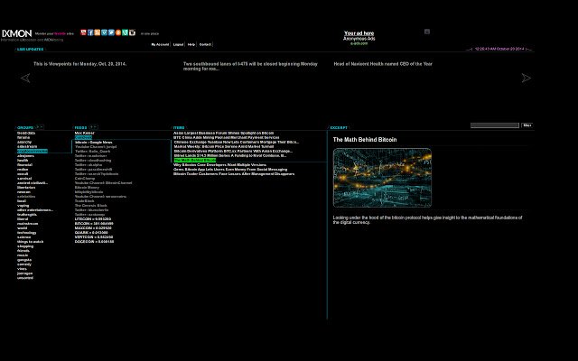Select the Bitcoin Money feed
578x361 pixels.
(87, 188)
